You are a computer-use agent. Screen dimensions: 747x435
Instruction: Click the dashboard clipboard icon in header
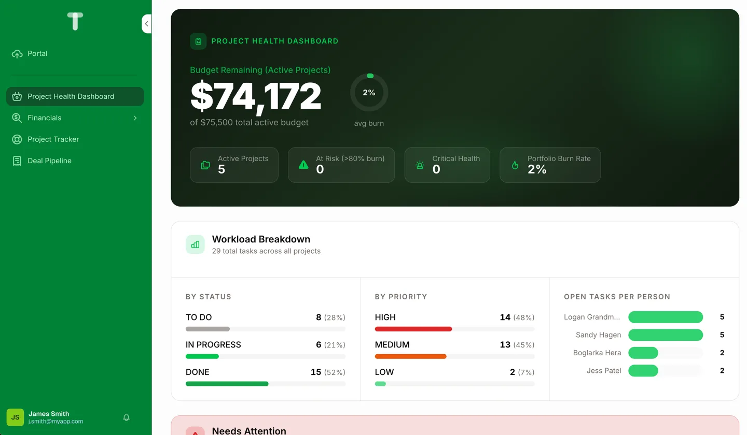tap(198, 41)
